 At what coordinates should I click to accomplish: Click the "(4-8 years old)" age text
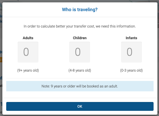click(80, 70)
